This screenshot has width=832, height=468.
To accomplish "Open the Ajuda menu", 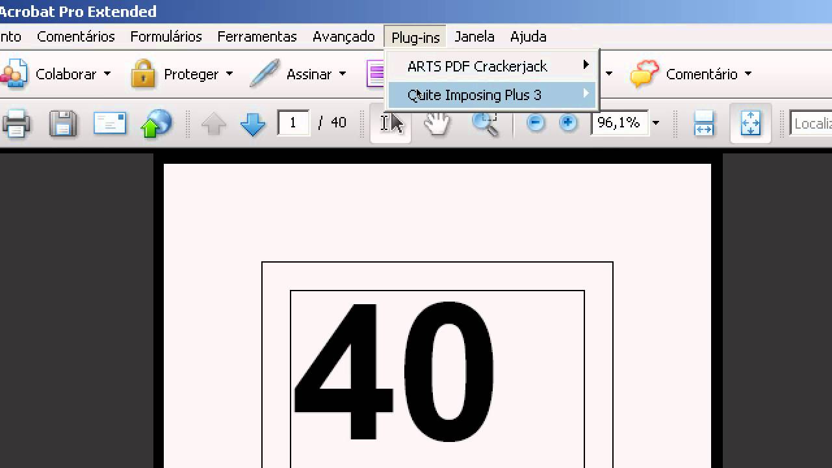I will [x=528, y=37].
